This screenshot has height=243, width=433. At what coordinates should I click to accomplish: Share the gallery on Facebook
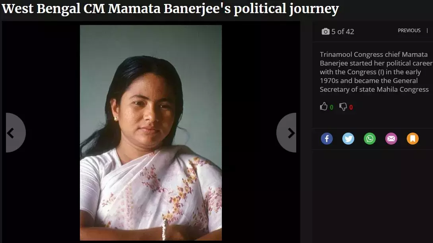click(x=327, y=139)
